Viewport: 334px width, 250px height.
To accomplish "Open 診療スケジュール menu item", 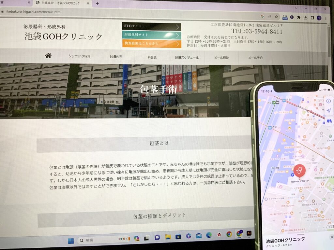I will [187, 58].
